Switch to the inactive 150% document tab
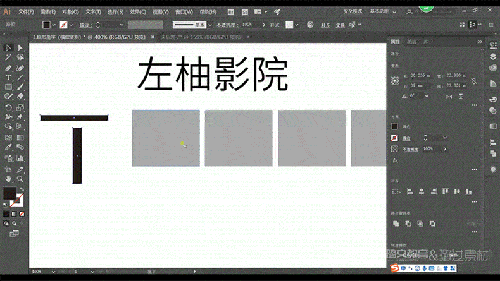Image resolution: width=500 pixels, height=281 pixels. pyautogui.click(x=201, y=37)
